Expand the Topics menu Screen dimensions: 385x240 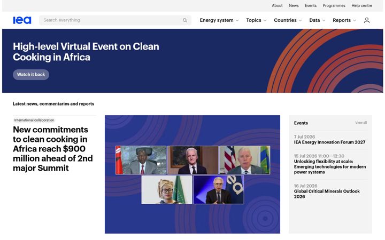point(256,20)
